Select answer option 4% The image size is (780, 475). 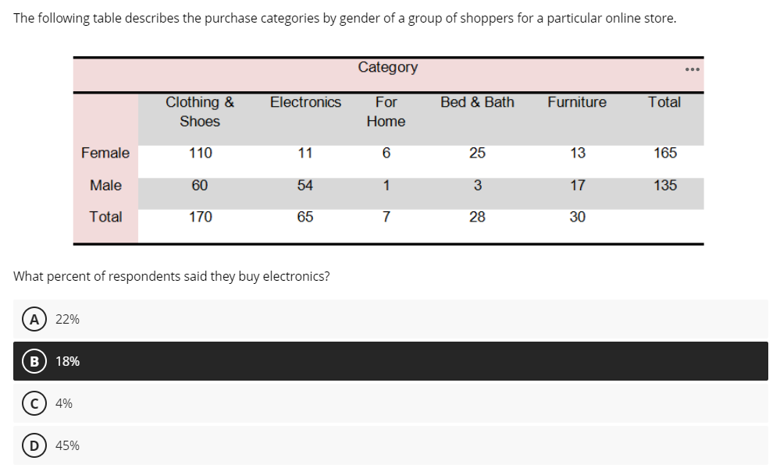[63, 403]
